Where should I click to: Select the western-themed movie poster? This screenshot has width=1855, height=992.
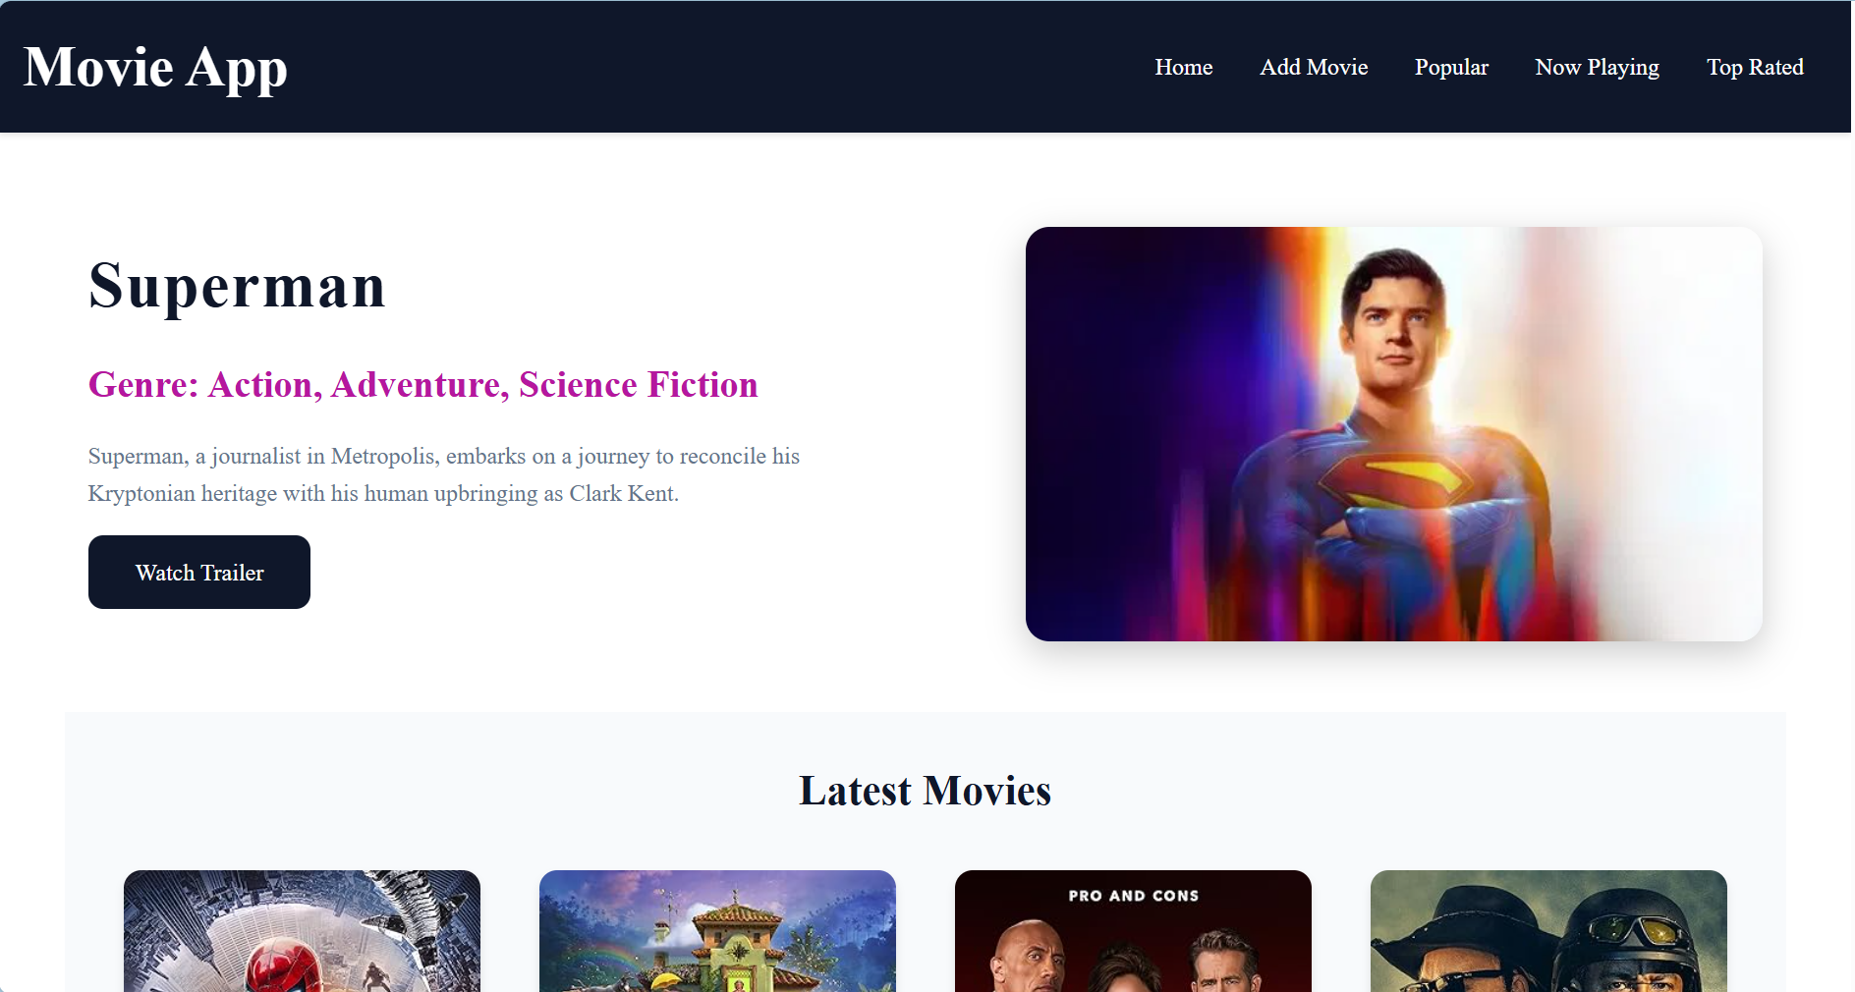tap(1547, 931)
